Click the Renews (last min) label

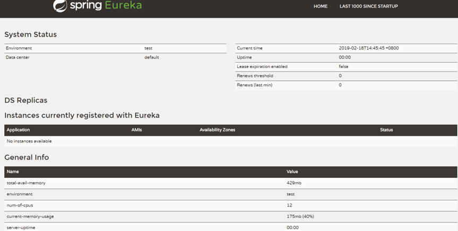click(x=254, y=85)
